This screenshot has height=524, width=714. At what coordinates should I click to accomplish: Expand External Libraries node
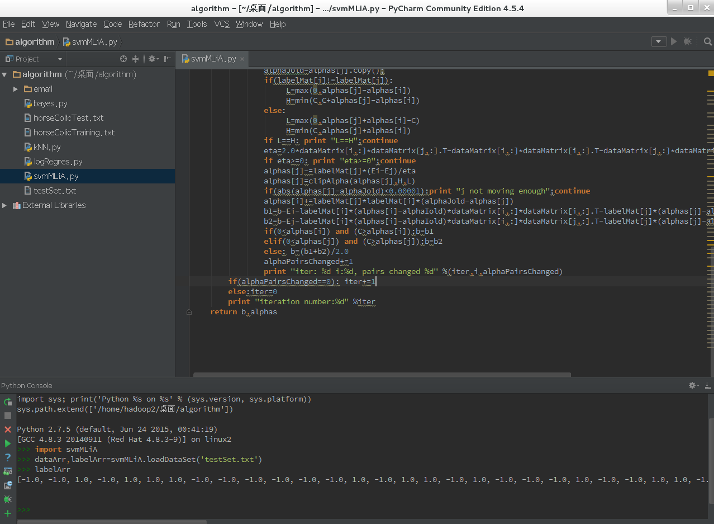[5, 205]
